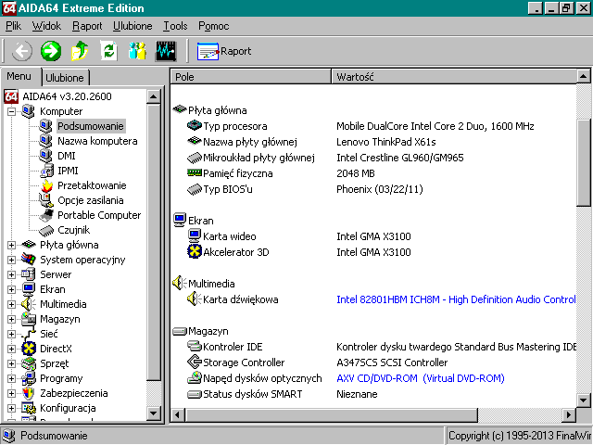Open the Ulubione menu in the menu bar

[132, 26]
